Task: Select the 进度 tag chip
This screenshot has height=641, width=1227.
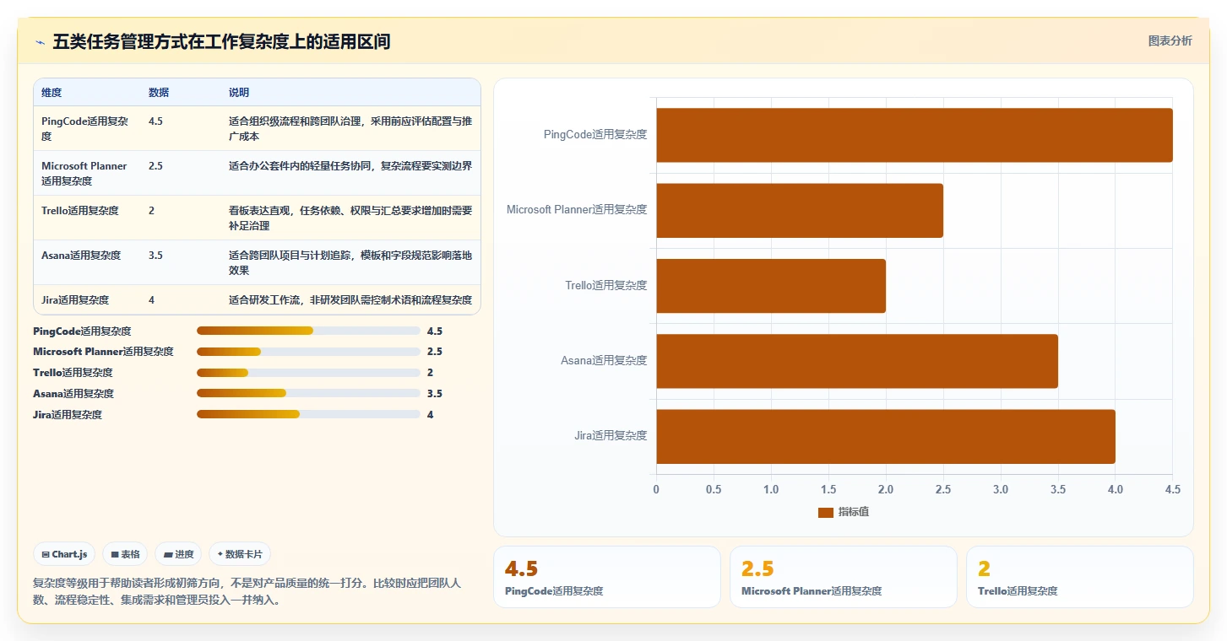Action: click(x=178, y=554)
